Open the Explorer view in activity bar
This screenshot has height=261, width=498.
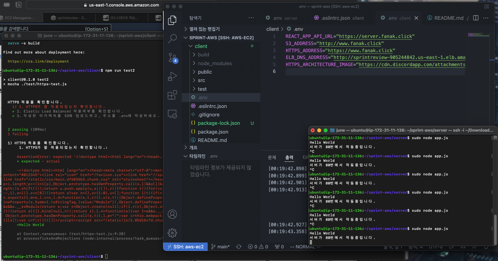[172, 20]
